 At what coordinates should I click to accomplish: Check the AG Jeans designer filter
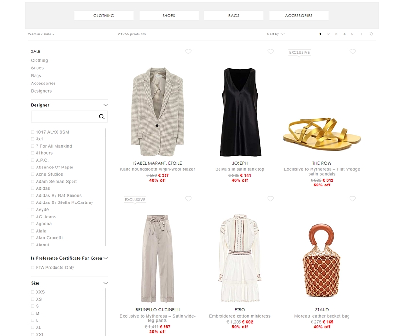pyautogui.click(x=33, y=217)
